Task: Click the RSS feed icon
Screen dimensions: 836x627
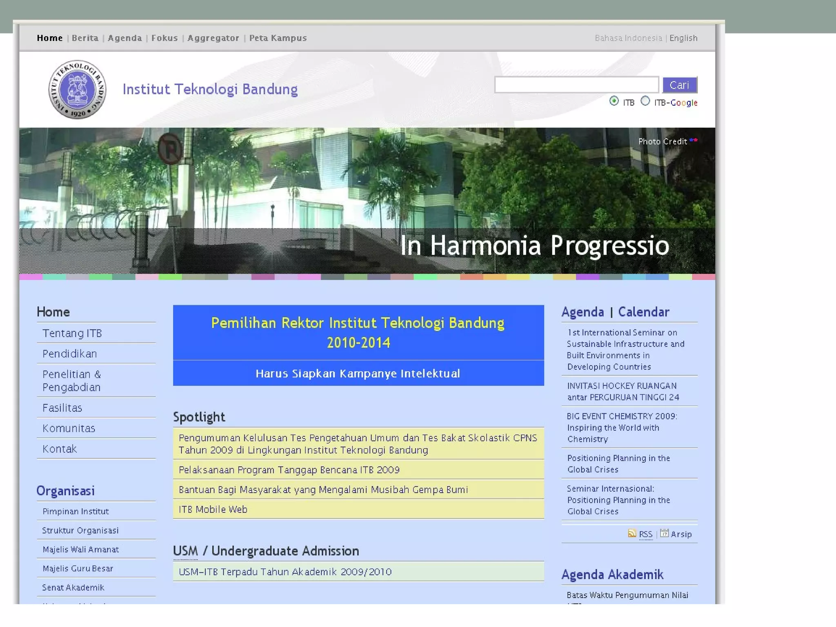Action: tap(632, 533)
